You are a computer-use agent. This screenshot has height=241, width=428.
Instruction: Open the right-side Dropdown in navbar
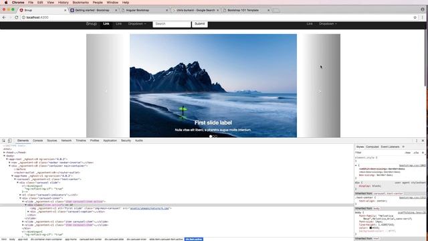click(328, 24)
